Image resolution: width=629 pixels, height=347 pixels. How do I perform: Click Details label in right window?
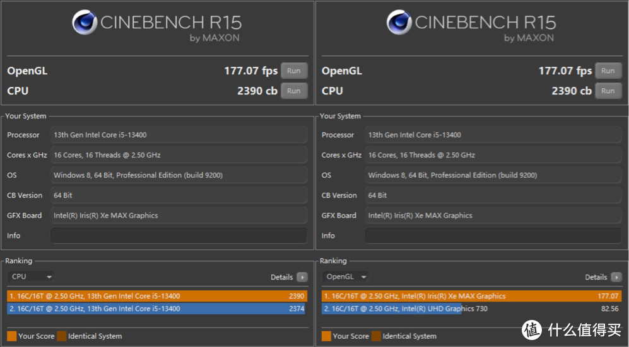596,277
